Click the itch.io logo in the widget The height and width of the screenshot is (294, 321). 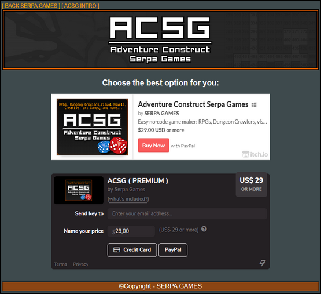(x=255, y=154)
